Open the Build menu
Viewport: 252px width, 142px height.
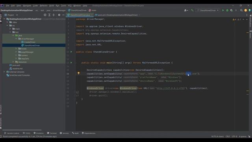click(x=52, y=6)
